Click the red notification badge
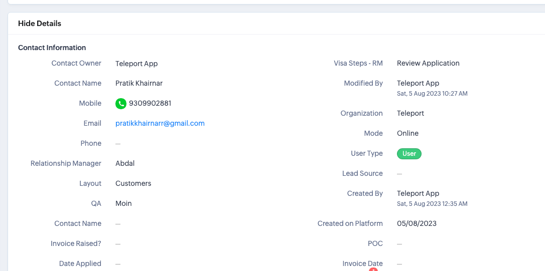The image size is (545, 271). (x=373, y=269)
